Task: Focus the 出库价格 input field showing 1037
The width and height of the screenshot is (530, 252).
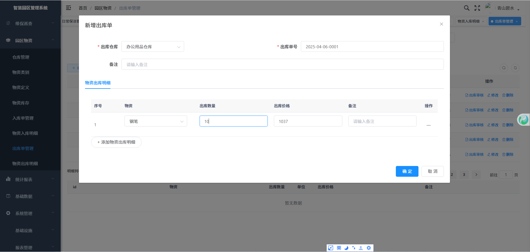Action: click(308, 121)
